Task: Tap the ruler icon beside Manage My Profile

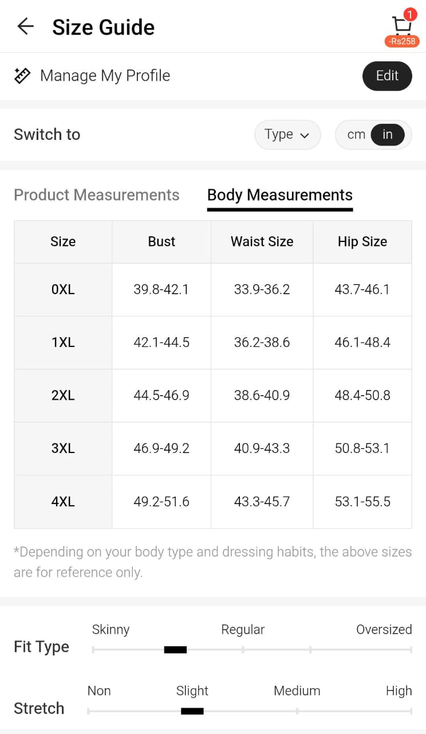Action: coord(22,76)
